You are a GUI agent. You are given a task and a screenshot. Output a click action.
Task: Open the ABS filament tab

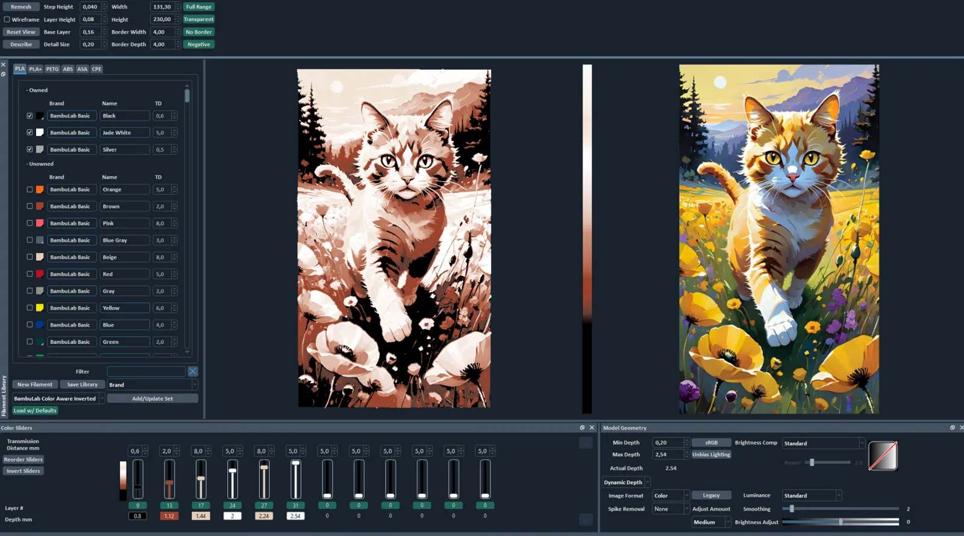[x=68, y=69]
